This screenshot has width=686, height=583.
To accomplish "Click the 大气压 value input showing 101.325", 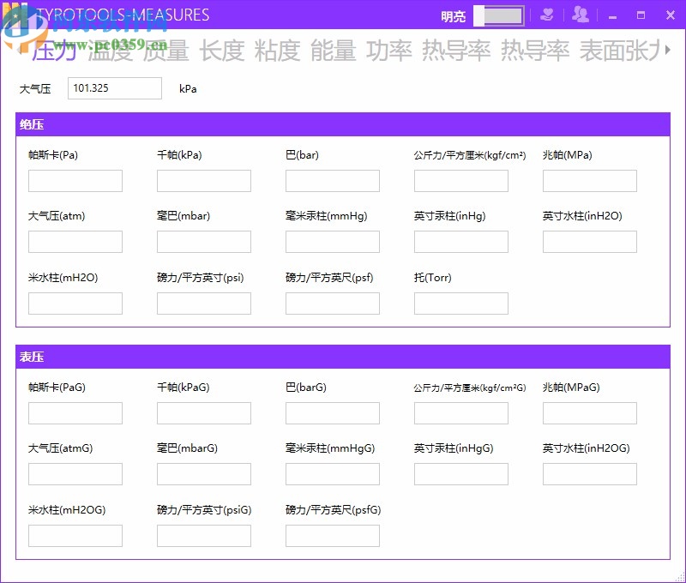I will (114, 87).
